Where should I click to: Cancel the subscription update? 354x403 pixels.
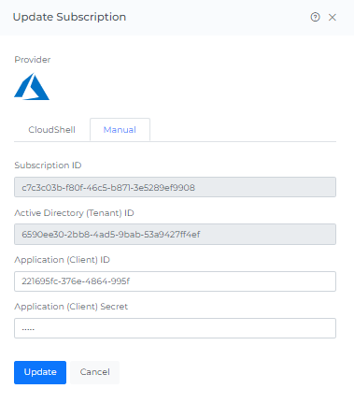[x=94, y=372]
